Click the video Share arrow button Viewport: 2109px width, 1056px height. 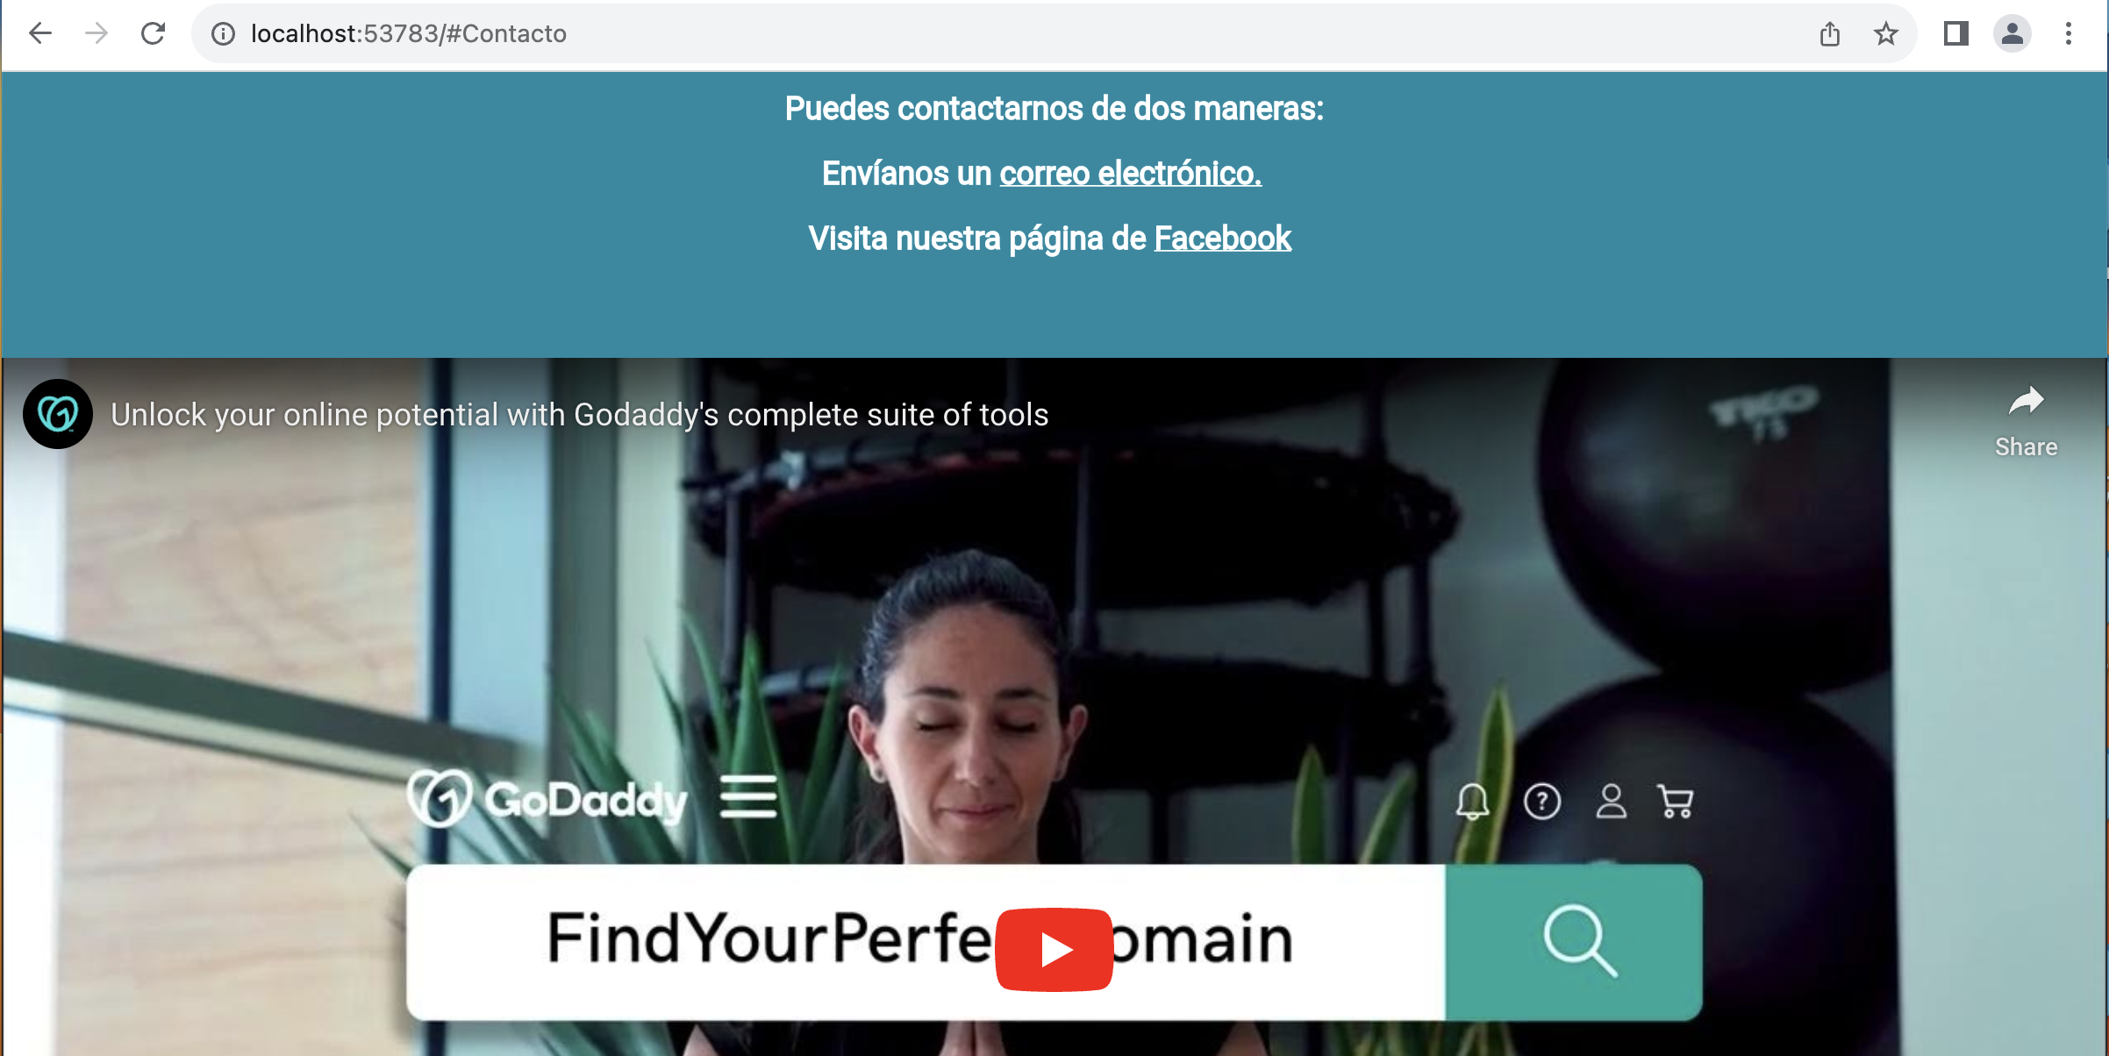(x=2026, y=421)
